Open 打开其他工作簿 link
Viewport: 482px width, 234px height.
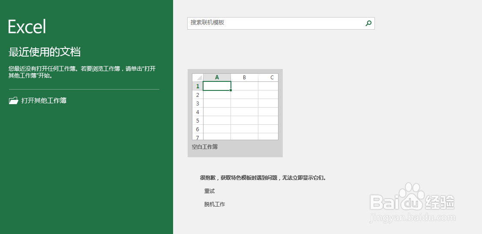[44, 101]
